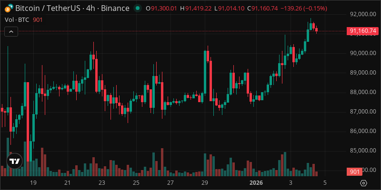Open chart settings hexagon icon
The image size is (381, 190).
[363, 183]
